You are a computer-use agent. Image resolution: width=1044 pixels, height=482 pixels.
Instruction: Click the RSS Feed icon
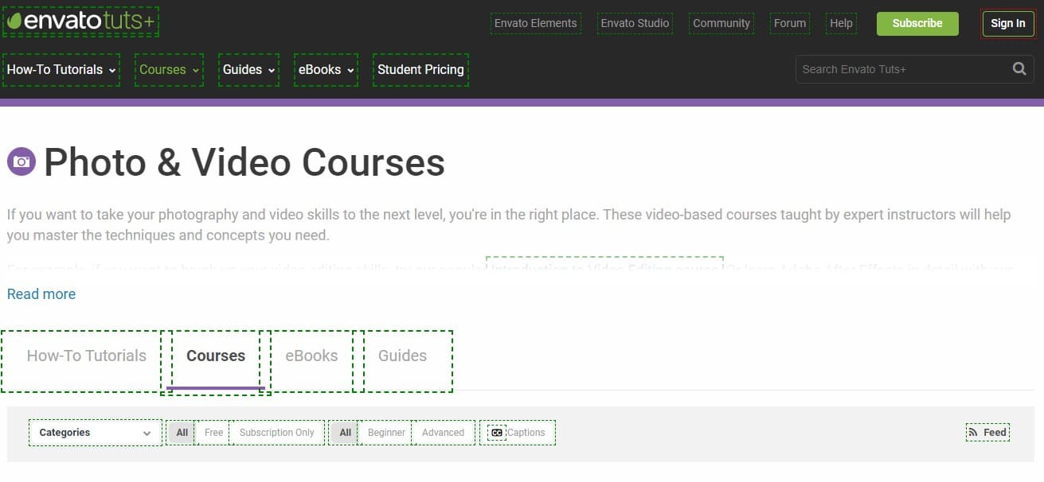973,433
